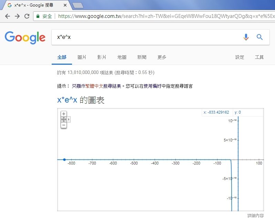Click the 5×10⁻¹³ y-axis label

click(x=230, y=140)
